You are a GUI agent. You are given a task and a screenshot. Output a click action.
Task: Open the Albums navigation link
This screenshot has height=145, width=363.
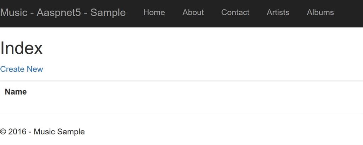pos(320,13)
